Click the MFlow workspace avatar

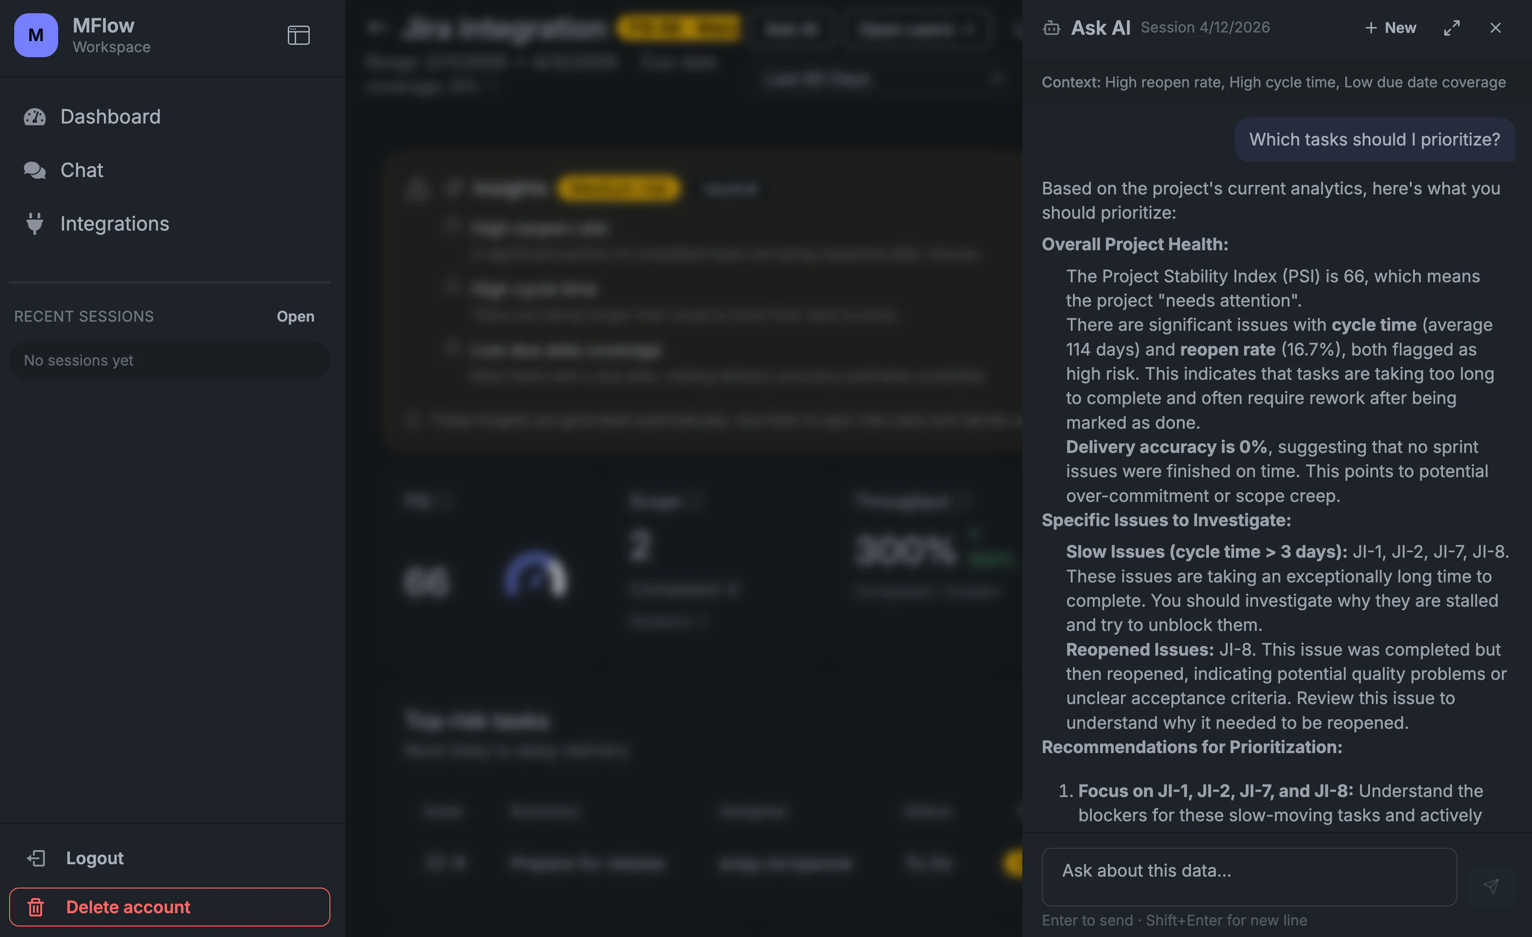tap(35, 35)
